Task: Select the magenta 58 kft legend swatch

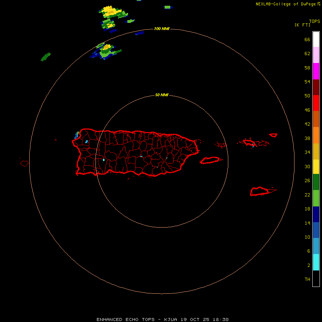Action: 316,71
